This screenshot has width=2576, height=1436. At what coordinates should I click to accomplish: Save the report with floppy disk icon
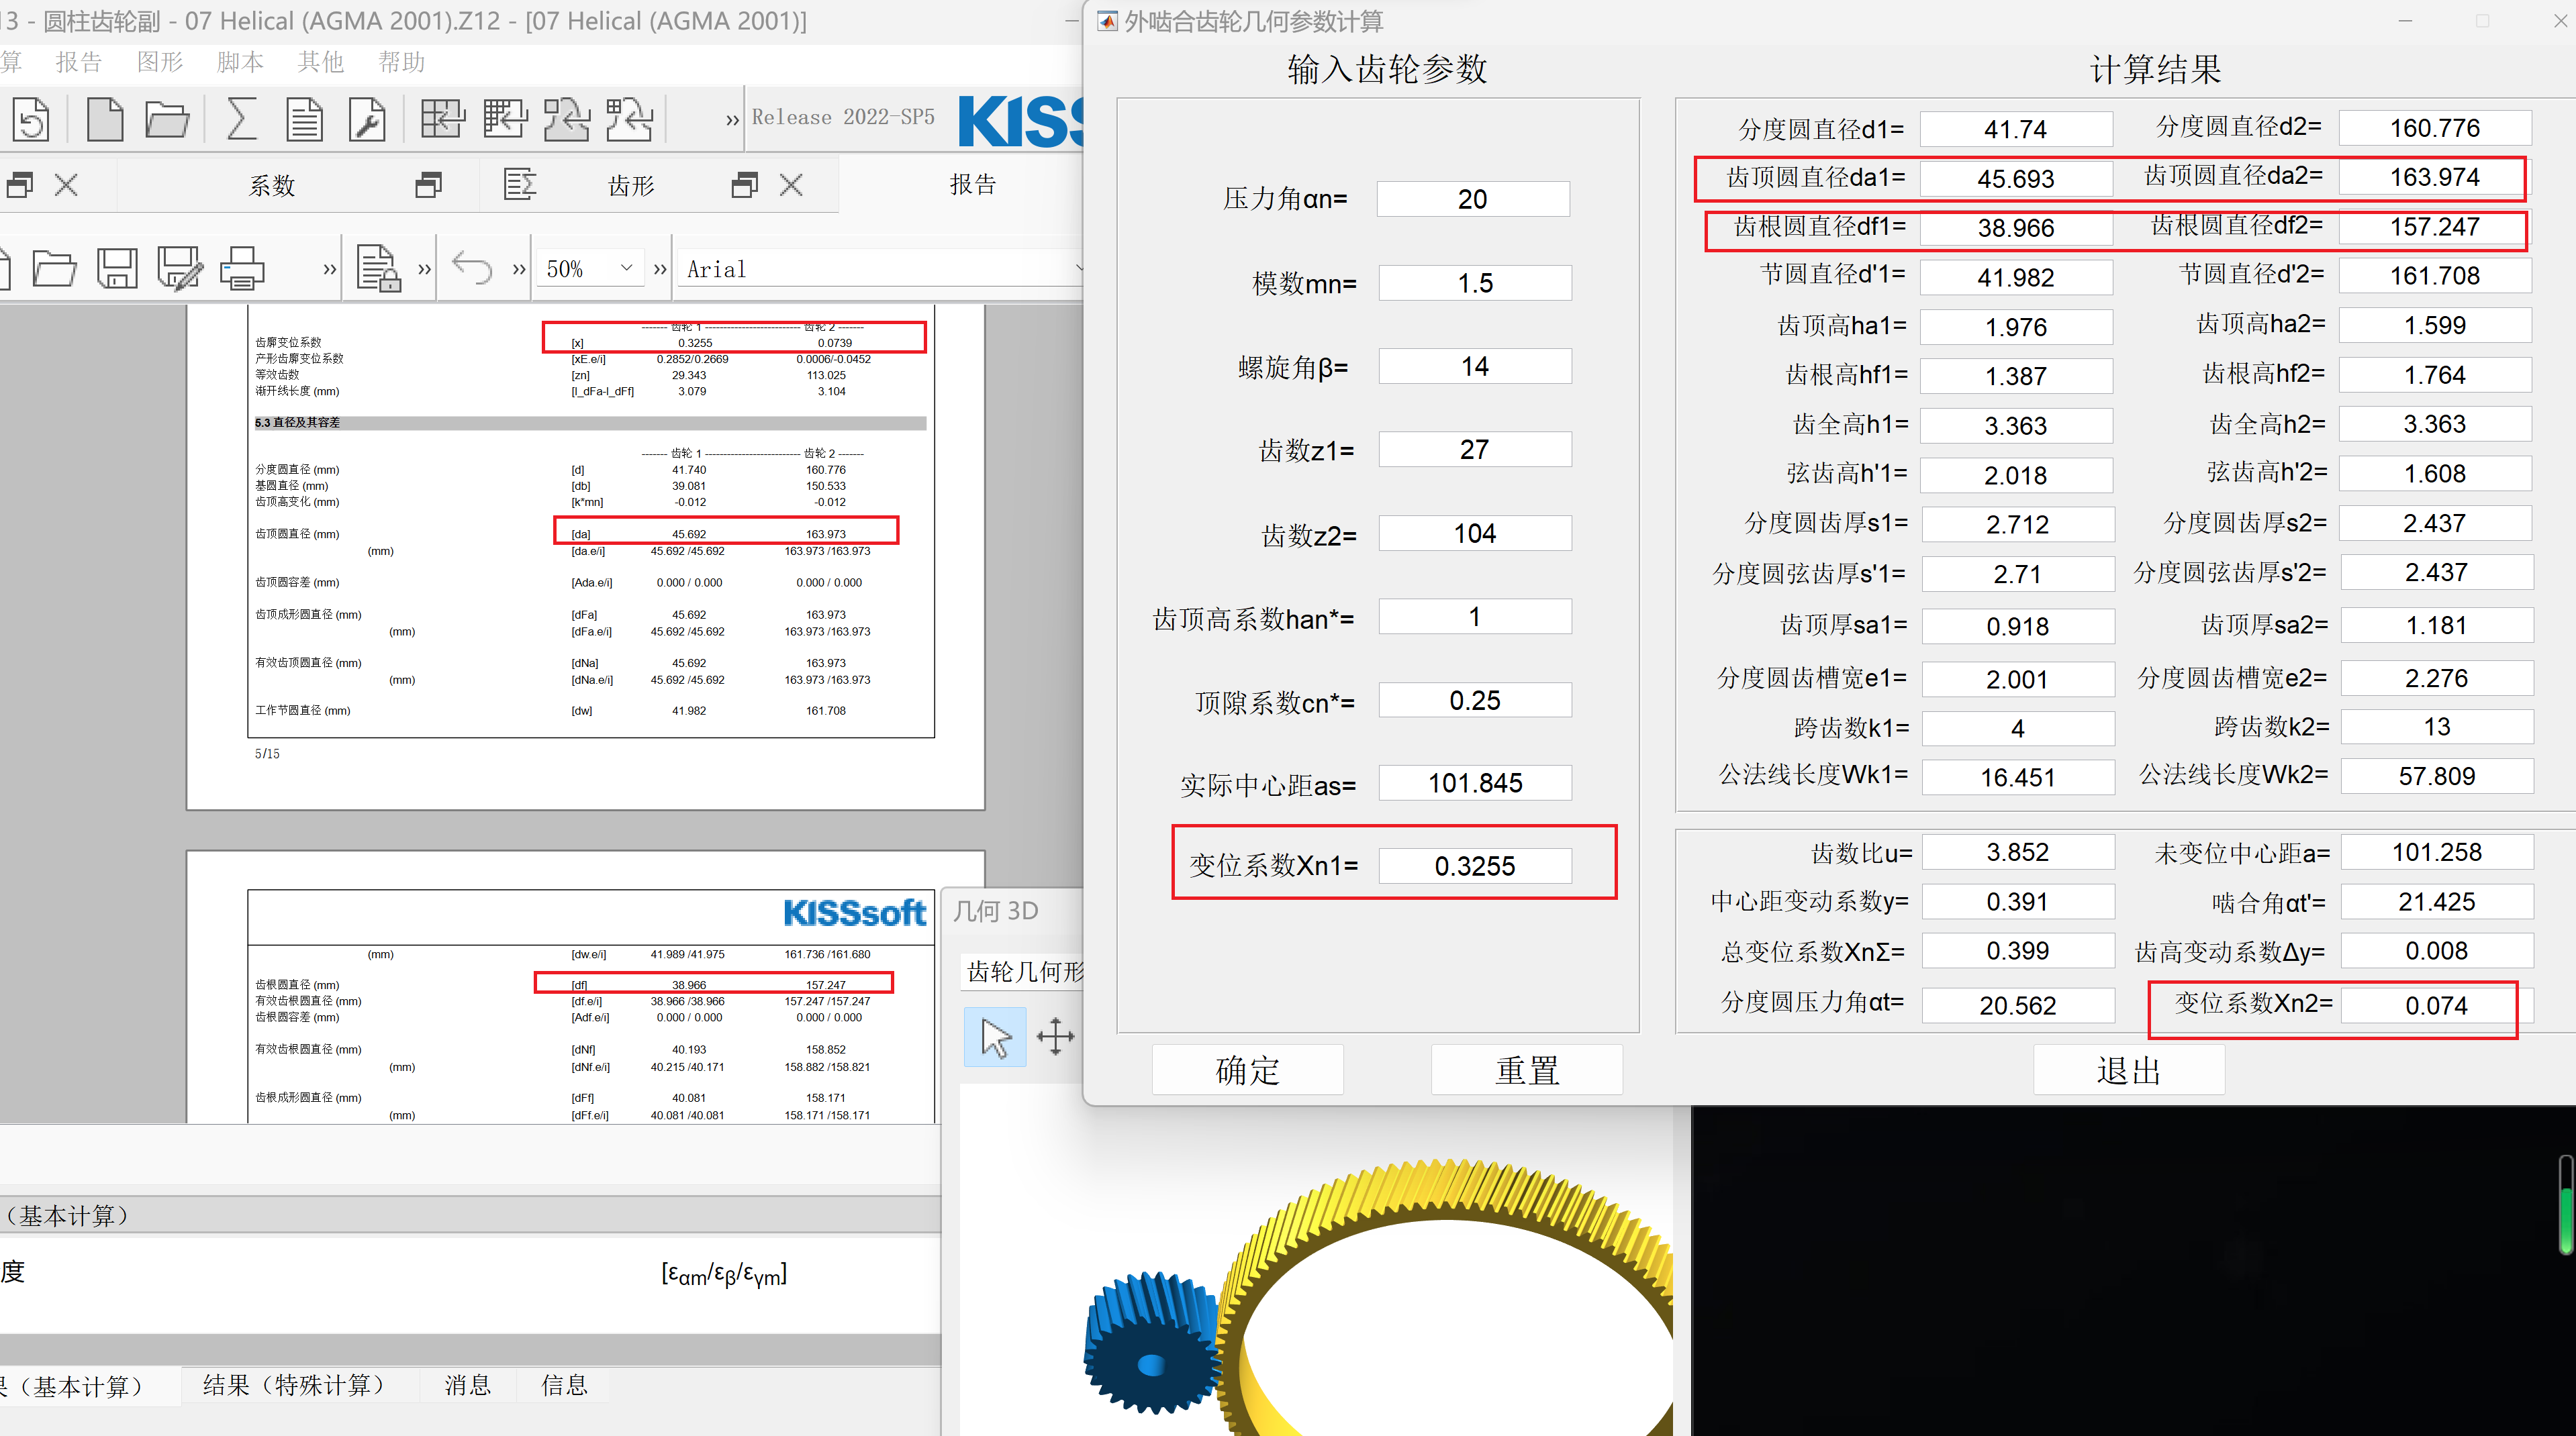click(x=117, y=269)
